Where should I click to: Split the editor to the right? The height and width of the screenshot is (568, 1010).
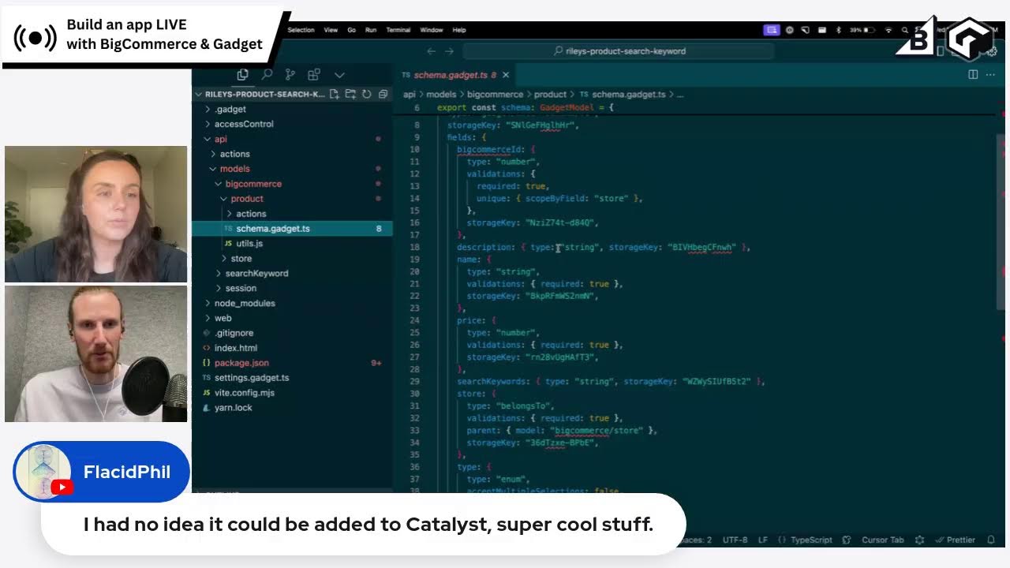[973, 74]
